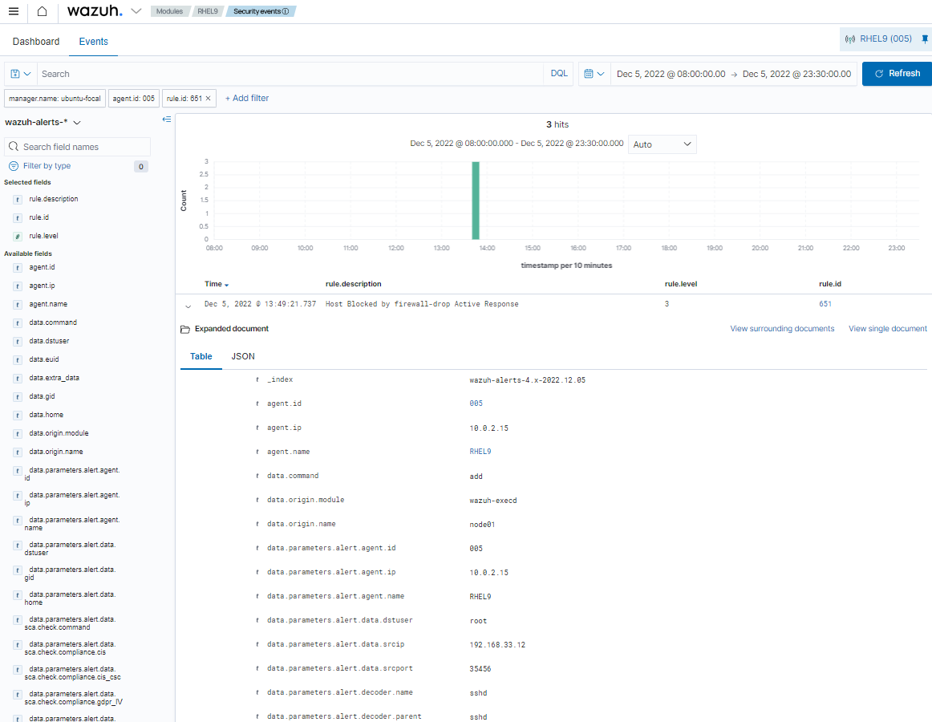Click the agent.ip field type icon
932x722 pixels.
tap(18, 286)
